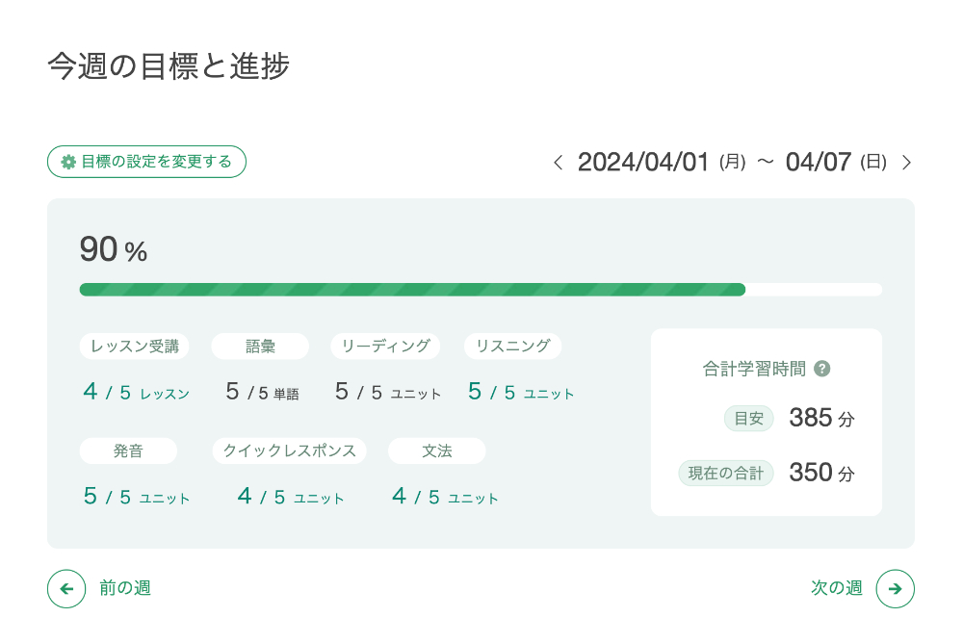This screenshot has width=963, height=643.
Task: Go to 前の週 link
Action: pos(125,588)
